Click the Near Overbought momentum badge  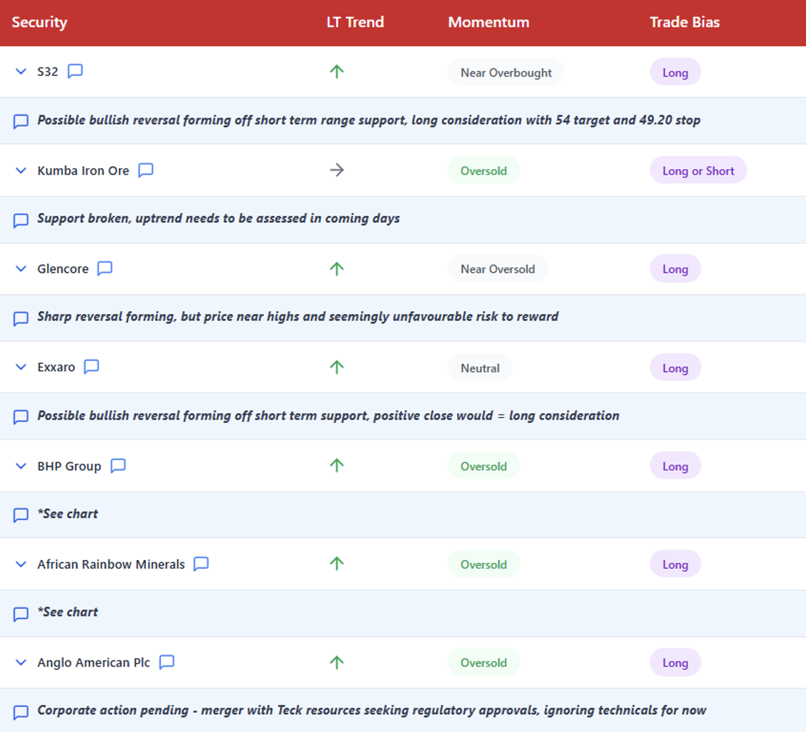(506, 72)
